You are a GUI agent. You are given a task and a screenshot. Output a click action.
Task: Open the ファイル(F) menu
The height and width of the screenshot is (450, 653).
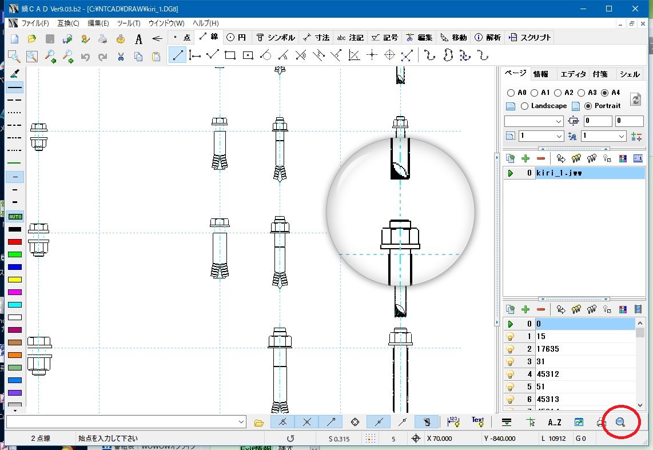(x=35, y=23)
